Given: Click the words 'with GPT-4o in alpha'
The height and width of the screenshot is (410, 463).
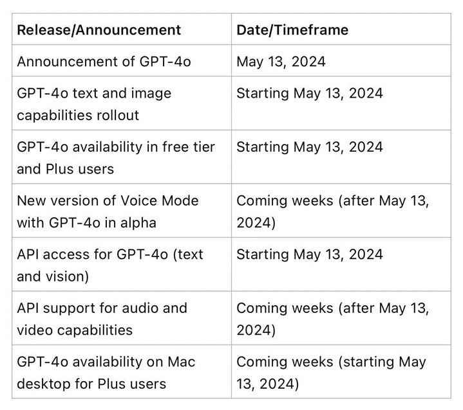Looking at the screenshot, I should tap(86, 223).
